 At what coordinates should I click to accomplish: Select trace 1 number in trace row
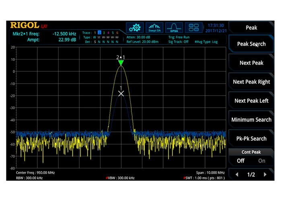tap(95, 33)
